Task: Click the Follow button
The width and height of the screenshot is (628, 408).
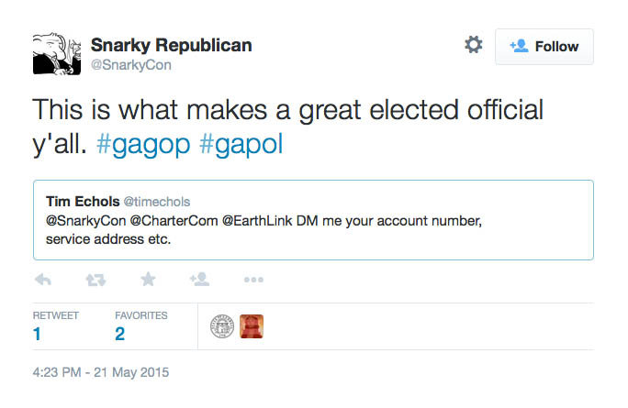Action: pyautogui.click(x=544, y=47)
